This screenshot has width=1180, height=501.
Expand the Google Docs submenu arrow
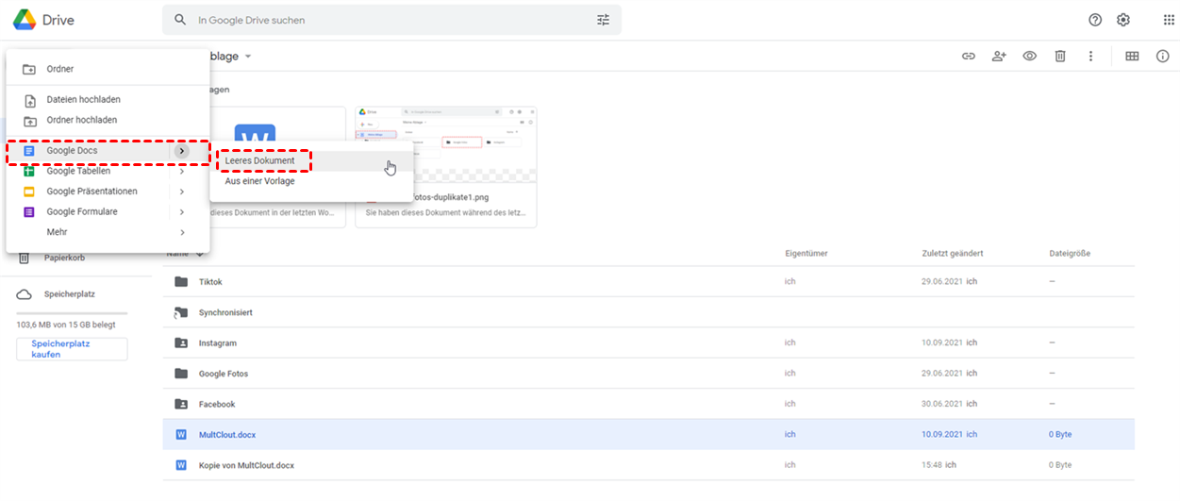click(x=182, y=151)
